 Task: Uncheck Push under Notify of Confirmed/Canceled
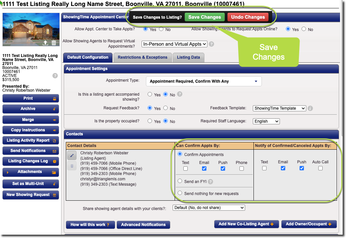302,168
